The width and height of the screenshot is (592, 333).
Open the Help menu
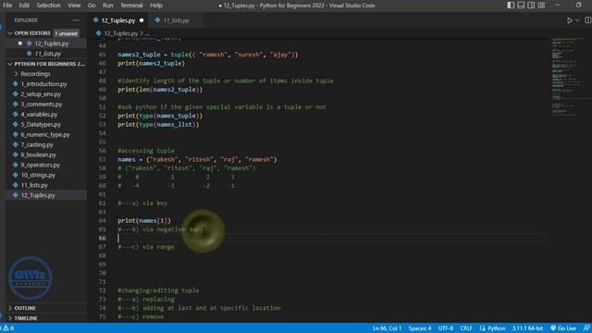click(156, 6)
